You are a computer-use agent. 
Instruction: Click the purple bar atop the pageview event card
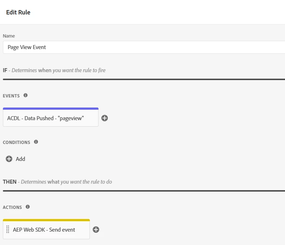pyautogui.click(x=51, y=108)
